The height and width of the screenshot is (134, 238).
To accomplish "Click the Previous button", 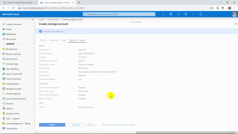I will pyautogui.click(x=76, y=125).
